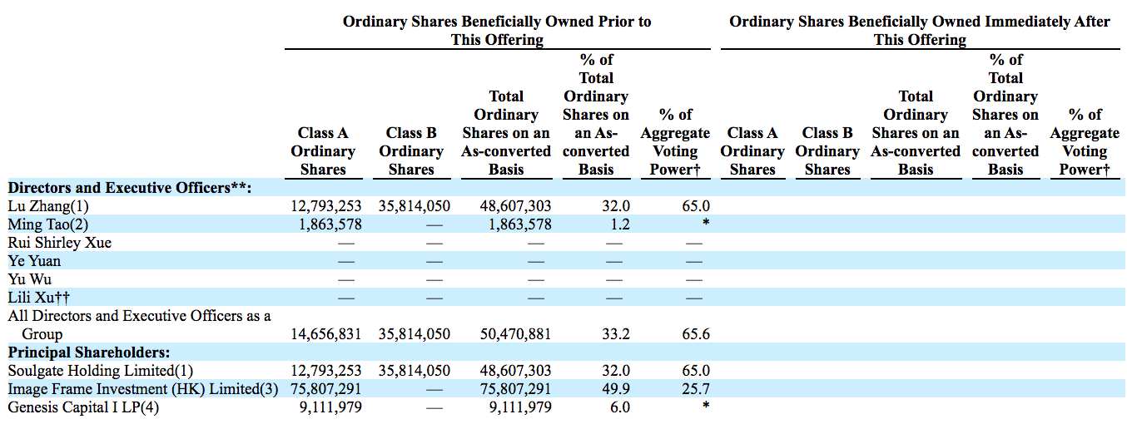The width and height of the screenshot is (1127, 429).
Task: Select the 'Lili Xu††' name cell
Action: [x=37, y=298]
